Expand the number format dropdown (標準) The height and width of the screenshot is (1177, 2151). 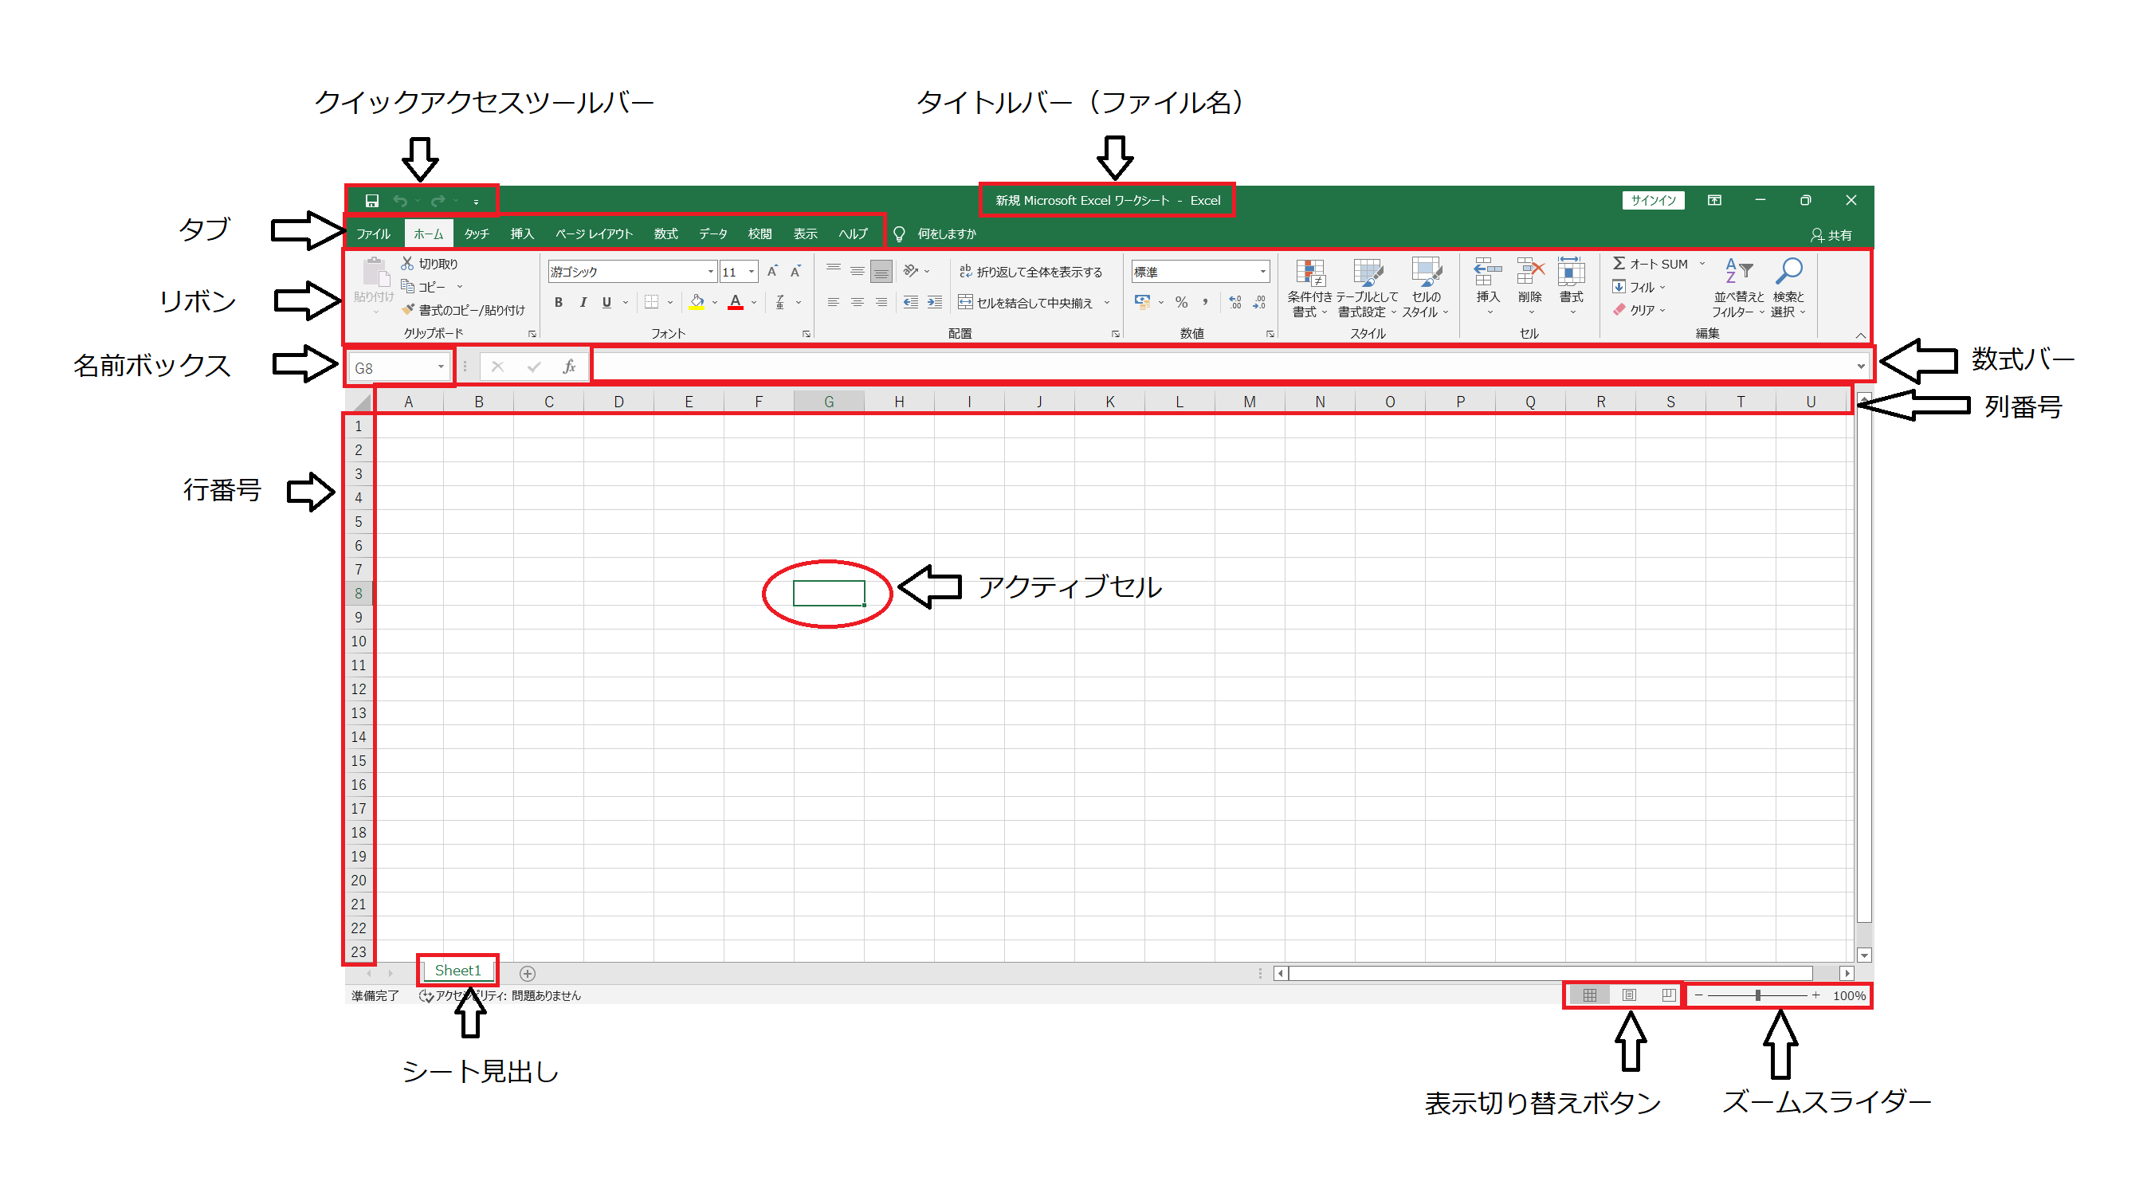tap(1262, 271)
